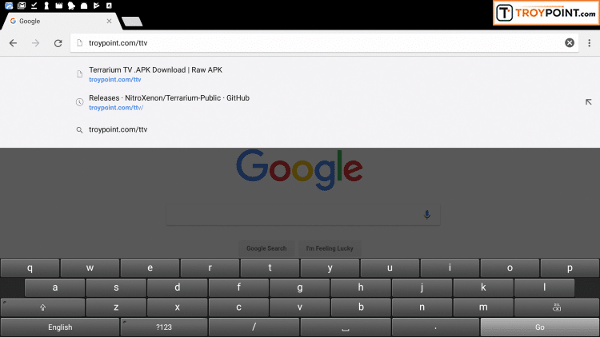Toggle the shift key on the keyboard
This screenshot has height=337, width=600.
[43, 307]
